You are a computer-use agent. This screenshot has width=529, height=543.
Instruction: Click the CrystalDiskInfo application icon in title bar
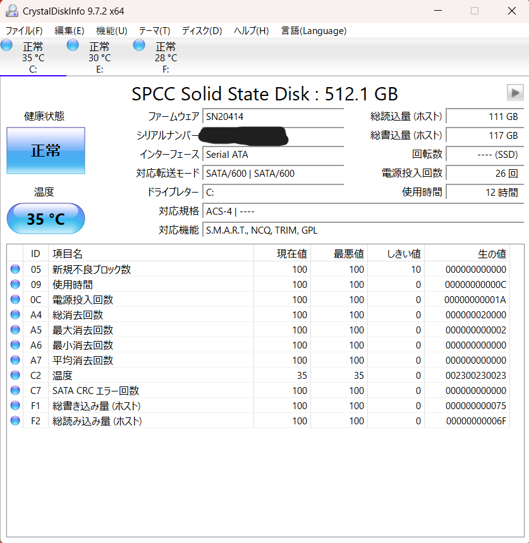(11, 10)
